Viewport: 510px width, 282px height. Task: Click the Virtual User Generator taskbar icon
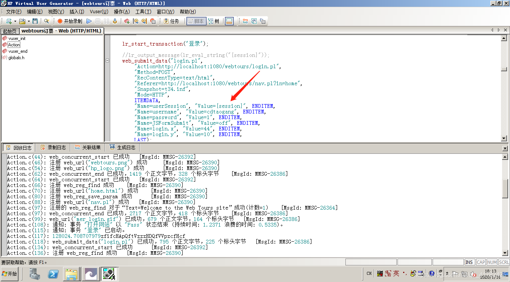point(109,274)
